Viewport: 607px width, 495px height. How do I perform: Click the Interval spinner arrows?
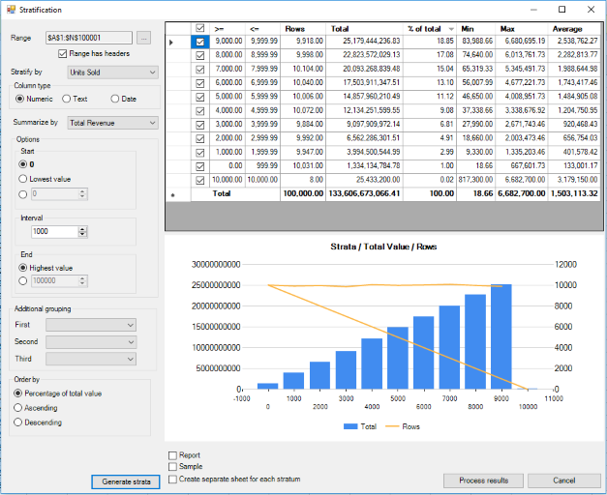click(x=82, y=232)
